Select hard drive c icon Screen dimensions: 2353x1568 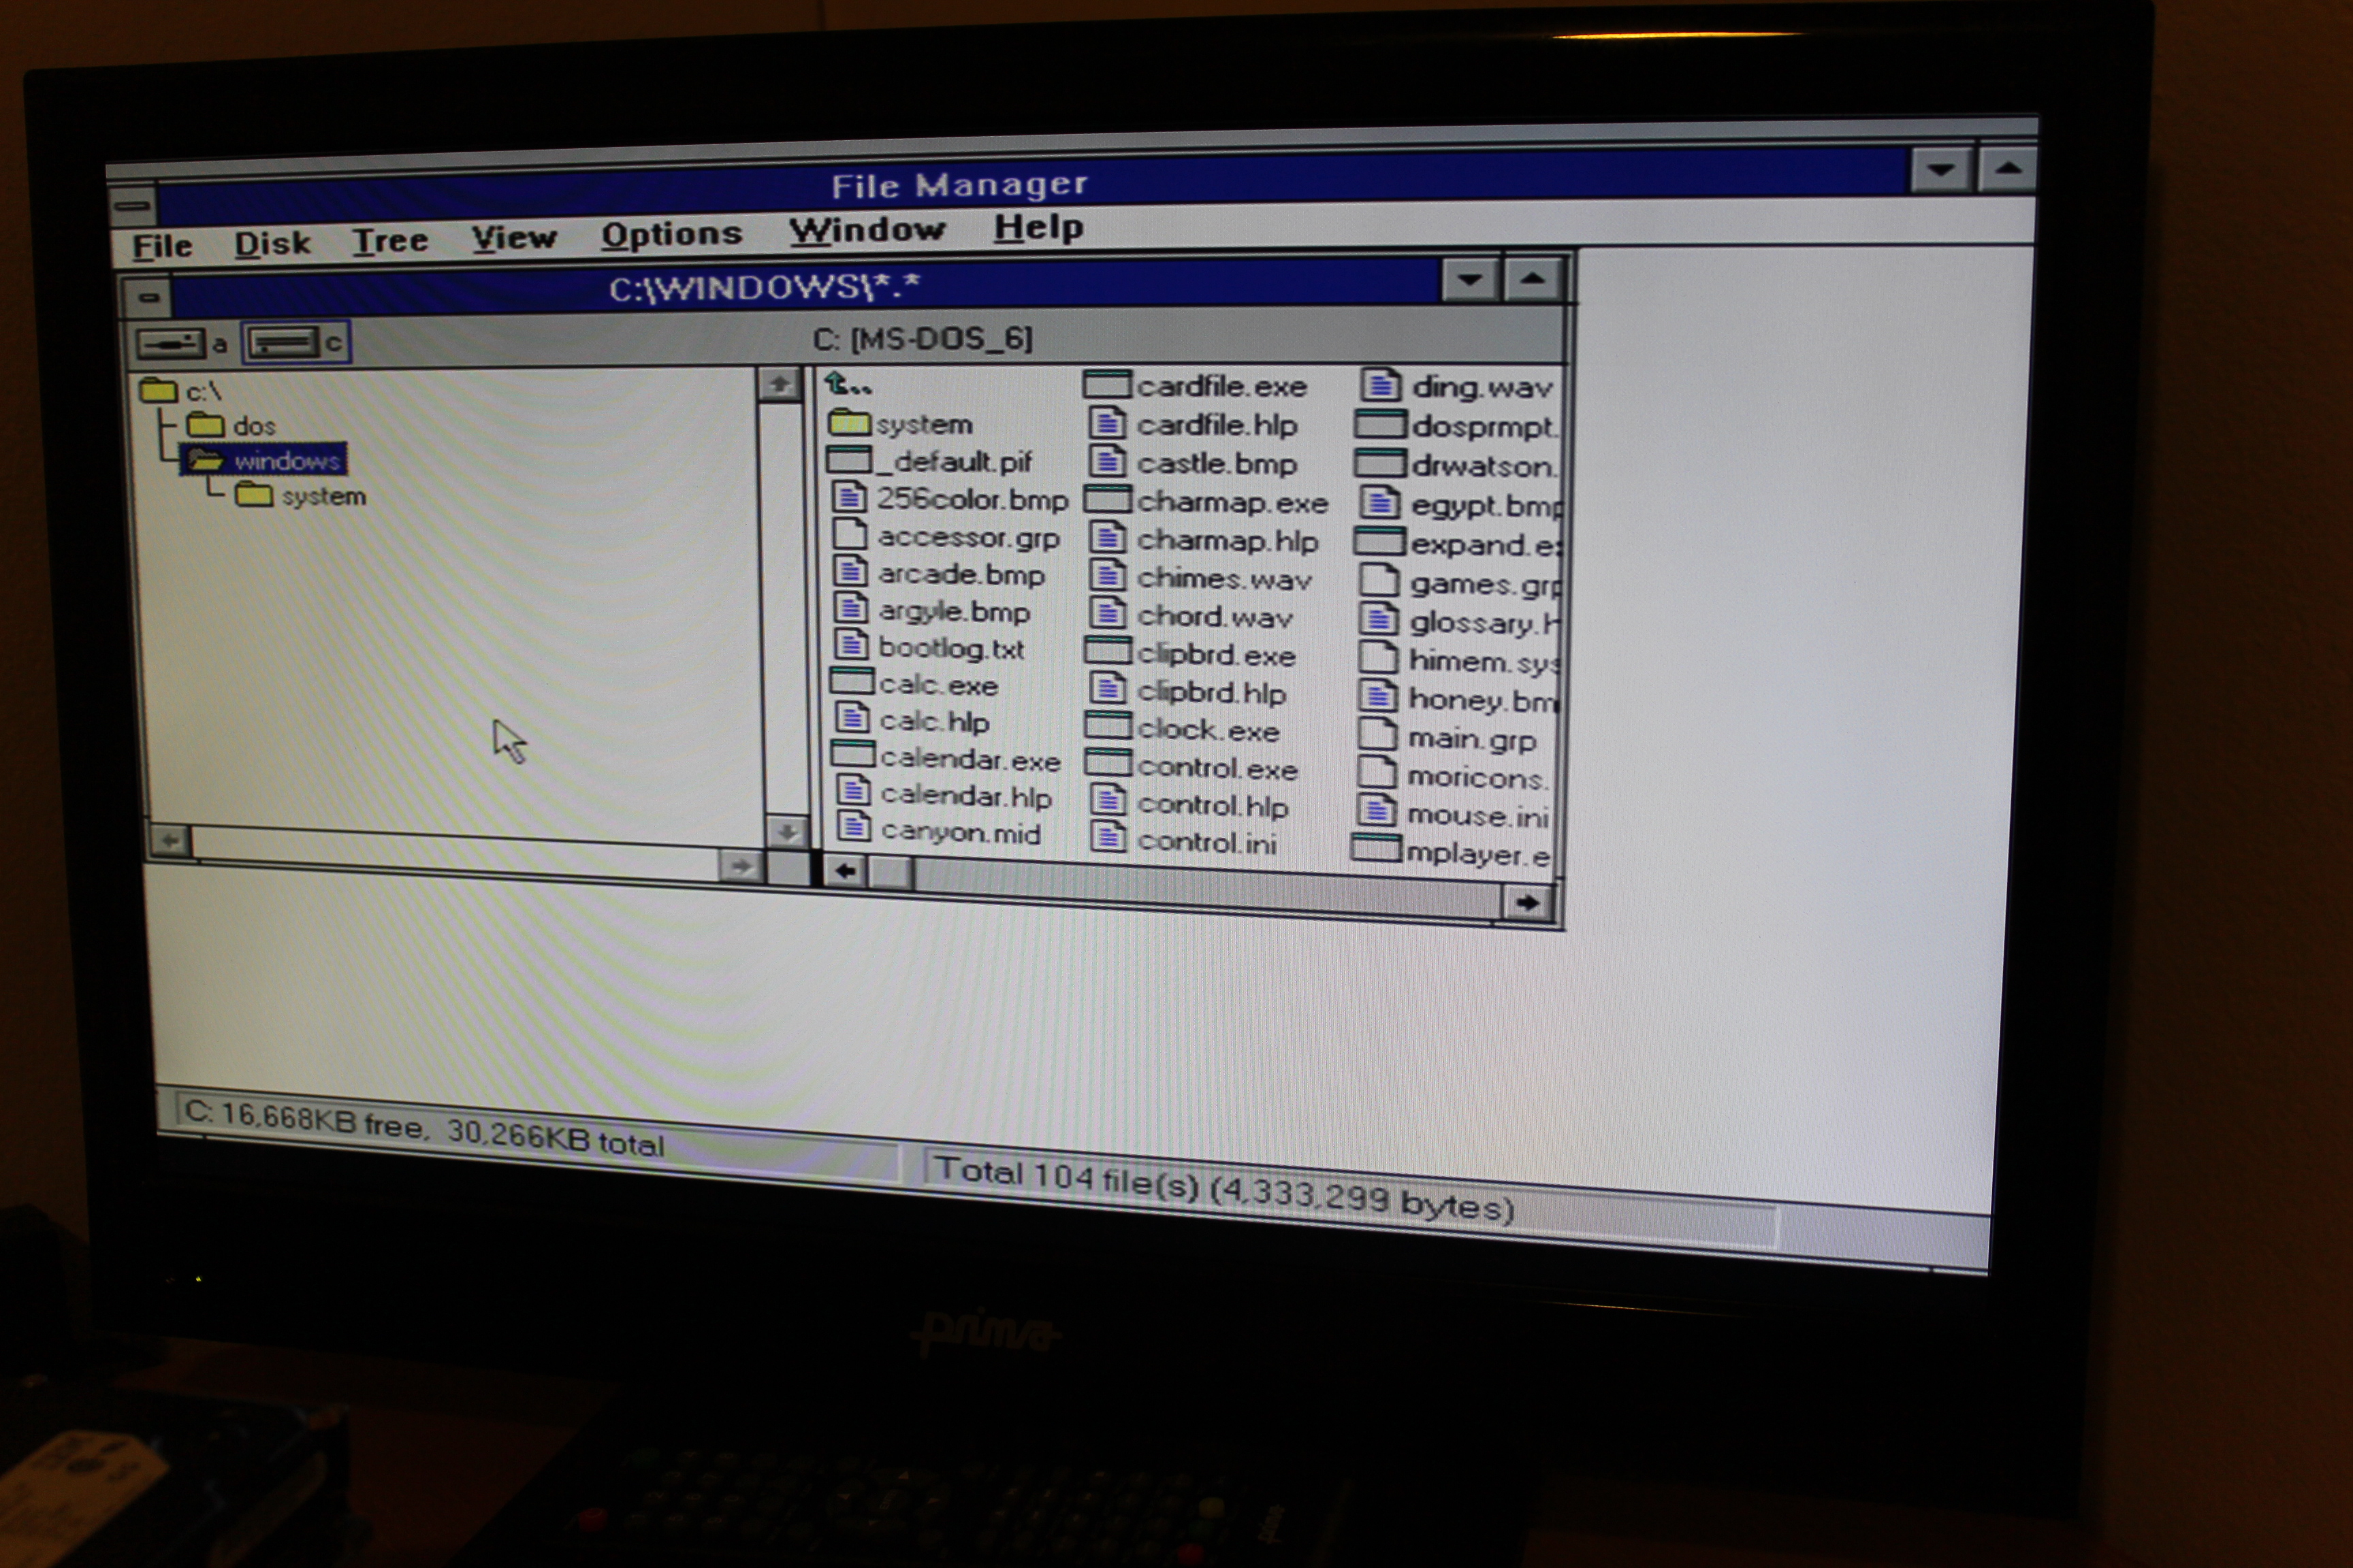tap(285, 343)
